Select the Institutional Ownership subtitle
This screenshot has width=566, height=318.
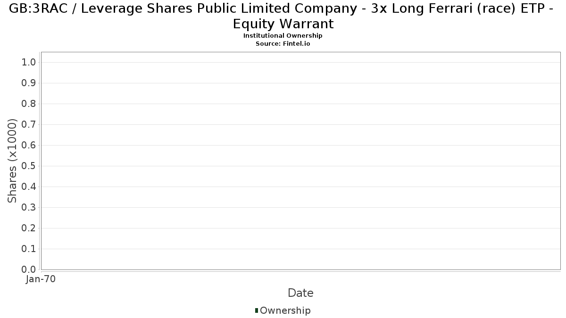[283, 36]
